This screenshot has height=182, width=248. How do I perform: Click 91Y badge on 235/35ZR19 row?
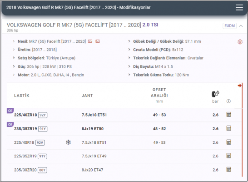click(x=43, y=129)
